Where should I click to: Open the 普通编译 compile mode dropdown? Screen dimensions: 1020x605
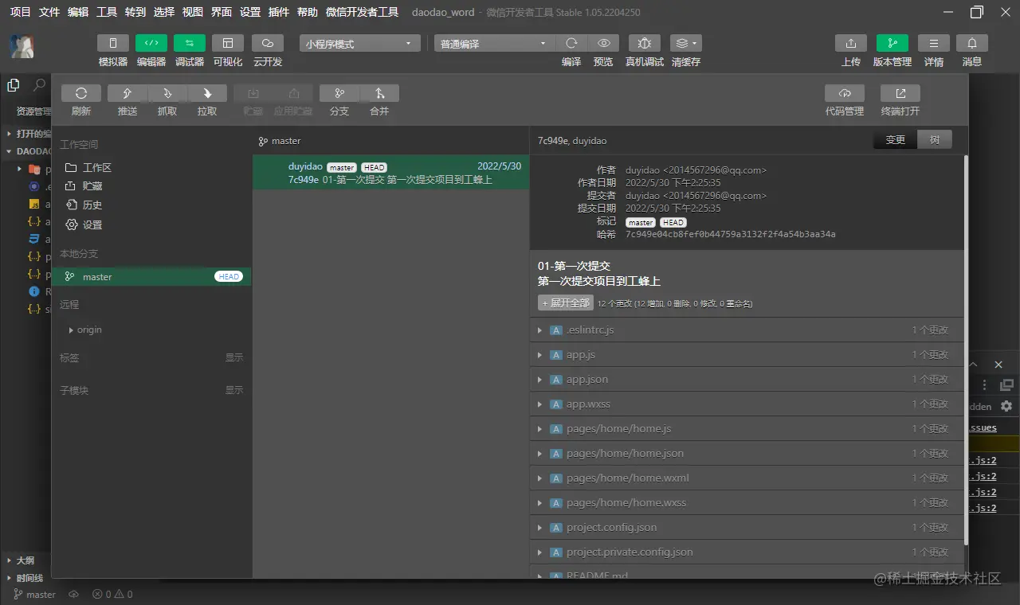495,44
